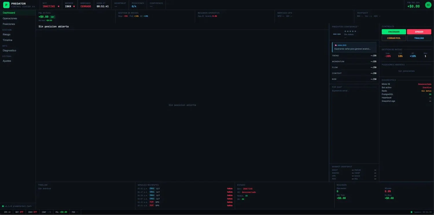Click the green ENCENDER button
Screen dimensions: 434x215
[394, 32]
